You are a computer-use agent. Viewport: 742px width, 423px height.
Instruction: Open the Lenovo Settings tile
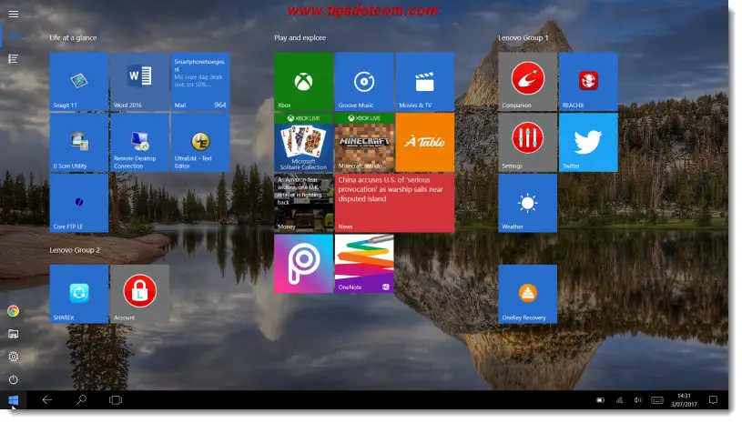pos(528,142)
